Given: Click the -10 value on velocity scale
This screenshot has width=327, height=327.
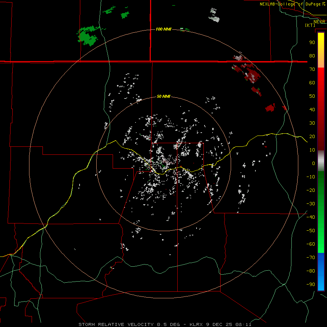Looking at the screenshot, I should pos(311,177).
